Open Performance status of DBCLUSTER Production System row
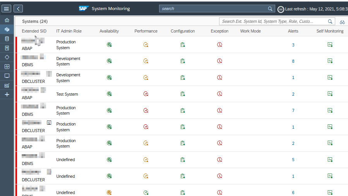 pyautogui.click(x=146, y=127)
